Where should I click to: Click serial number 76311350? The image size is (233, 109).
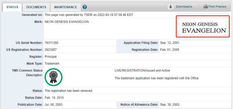51,43
